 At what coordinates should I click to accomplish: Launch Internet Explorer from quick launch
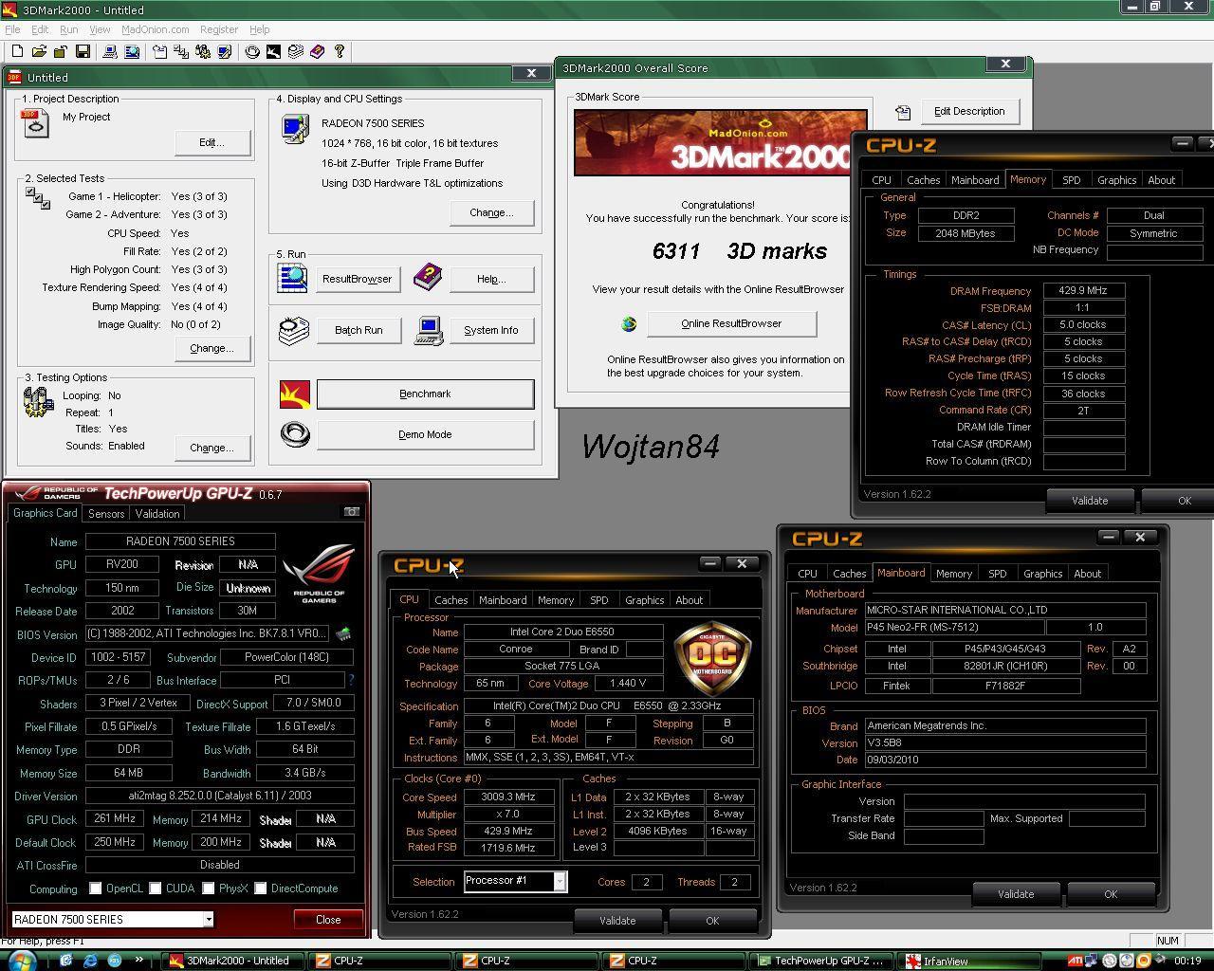pos(90,961)
